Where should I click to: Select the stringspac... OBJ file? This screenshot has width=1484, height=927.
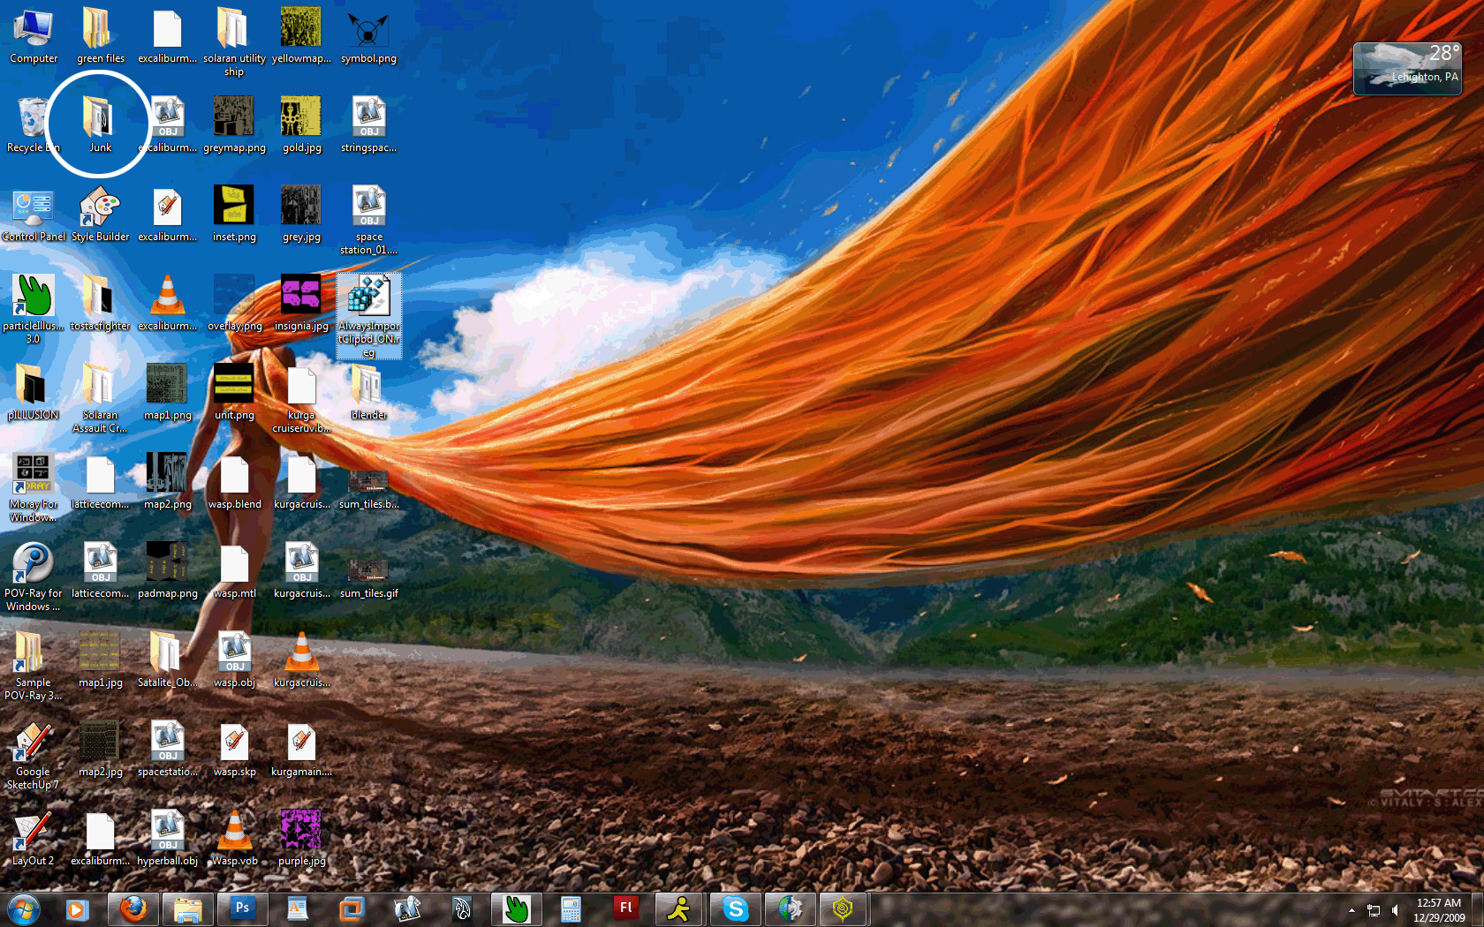[369, 125]
